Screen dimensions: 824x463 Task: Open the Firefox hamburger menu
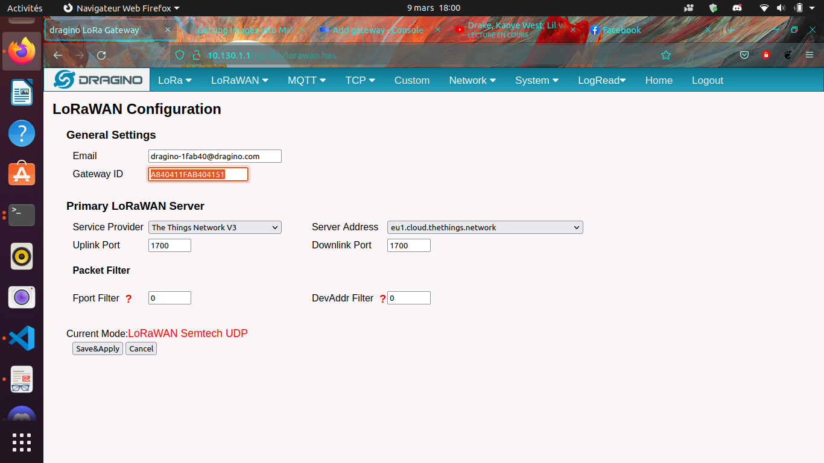pyautogui.click(x=810, y=55)
